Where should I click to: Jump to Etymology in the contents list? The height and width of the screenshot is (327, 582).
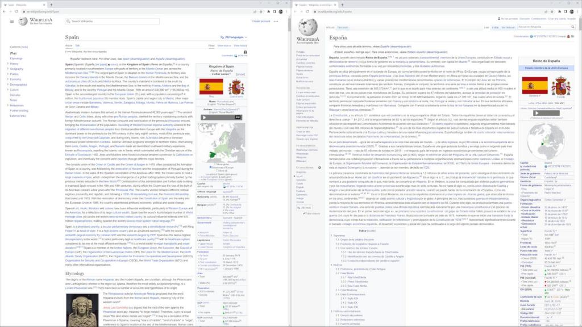[x=16, y=58]
